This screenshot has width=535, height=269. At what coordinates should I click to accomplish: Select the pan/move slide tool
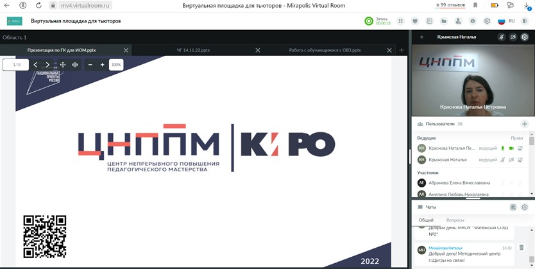63,65
